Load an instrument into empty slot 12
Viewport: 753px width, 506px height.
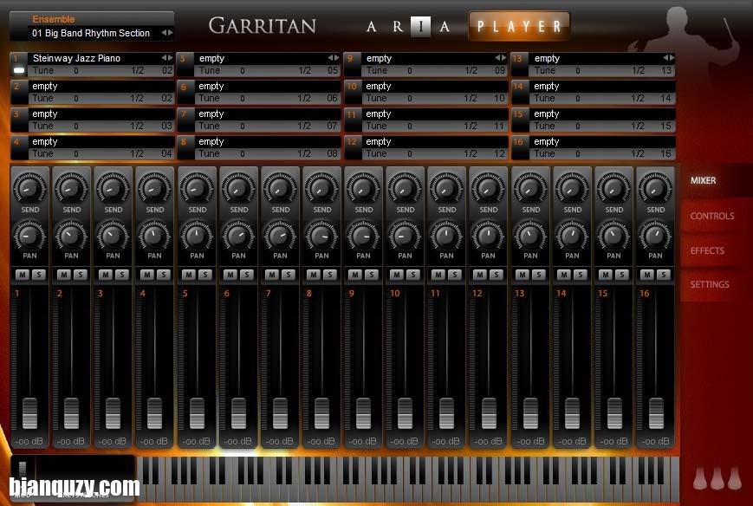click(435, 142)
